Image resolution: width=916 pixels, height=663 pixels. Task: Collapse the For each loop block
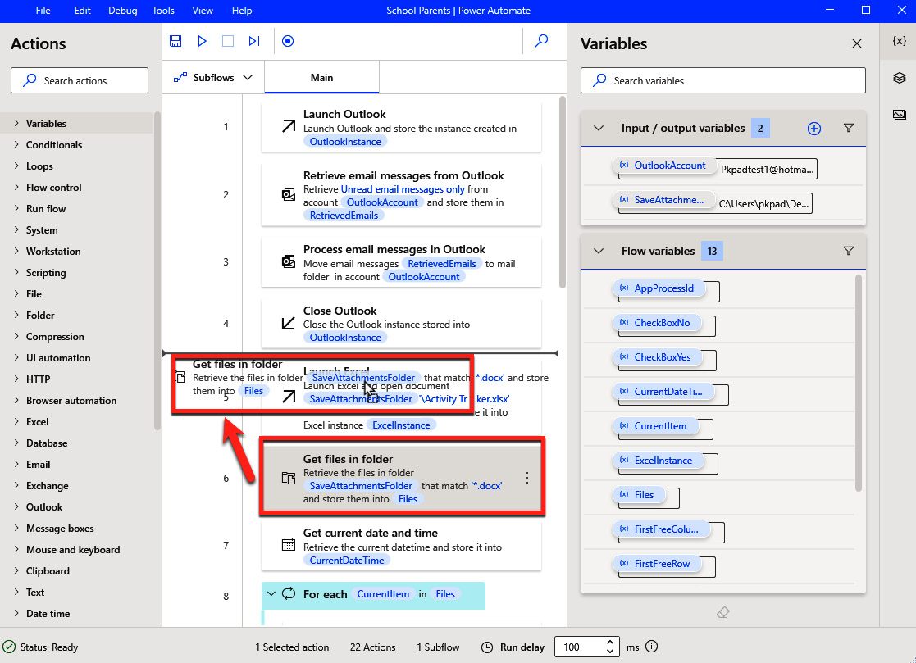(x=271, y=593)
